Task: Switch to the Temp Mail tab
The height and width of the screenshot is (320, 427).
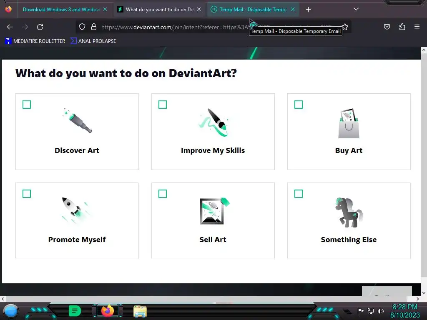Action: coord(253,10)
